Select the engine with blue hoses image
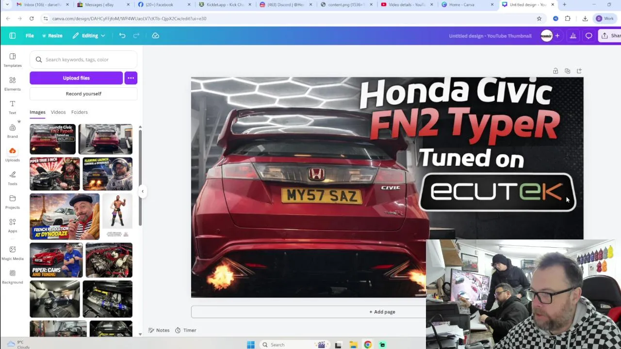This screenshot has height=349, width=621. 108,299
